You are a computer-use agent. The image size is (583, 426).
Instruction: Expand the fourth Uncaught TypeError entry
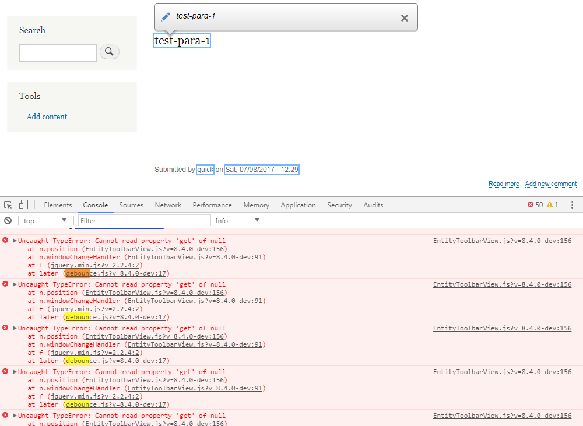tap(15, 372)
